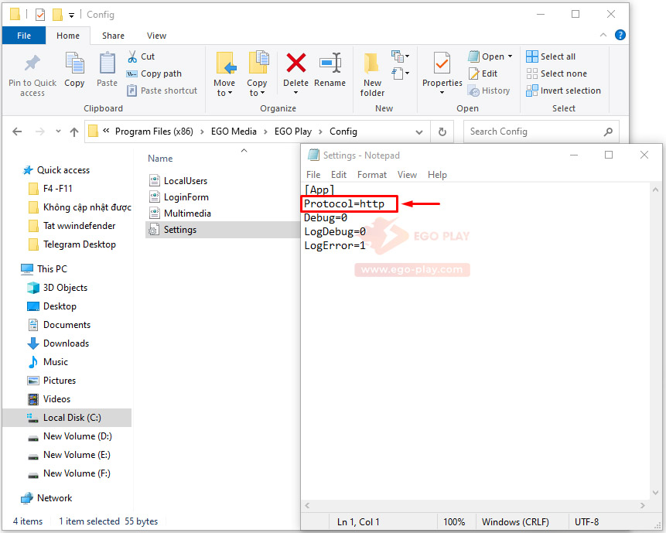Select the LoginForm file
666x533 pixels.
pyautogui.click(x=179, y=197)
